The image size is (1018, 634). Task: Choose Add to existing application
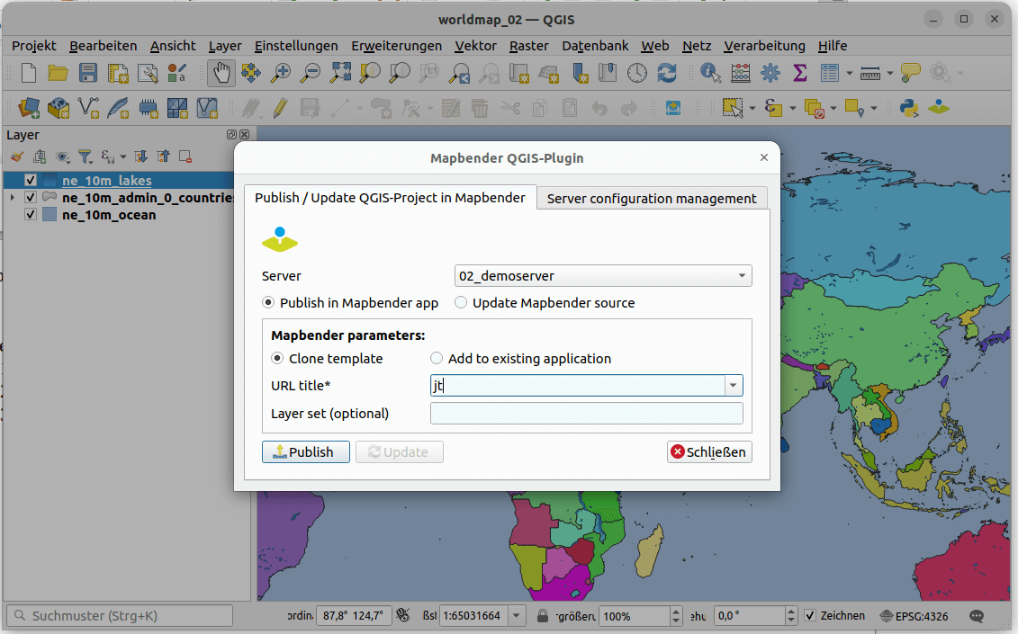coord(437,358)
